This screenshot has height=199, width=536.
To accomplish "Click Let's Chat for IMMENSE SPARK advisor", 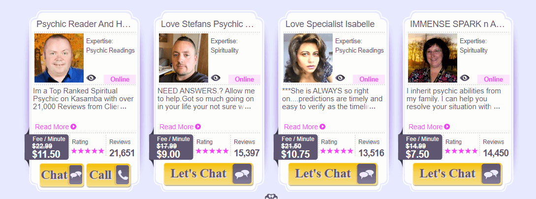I will click(457, 174).
